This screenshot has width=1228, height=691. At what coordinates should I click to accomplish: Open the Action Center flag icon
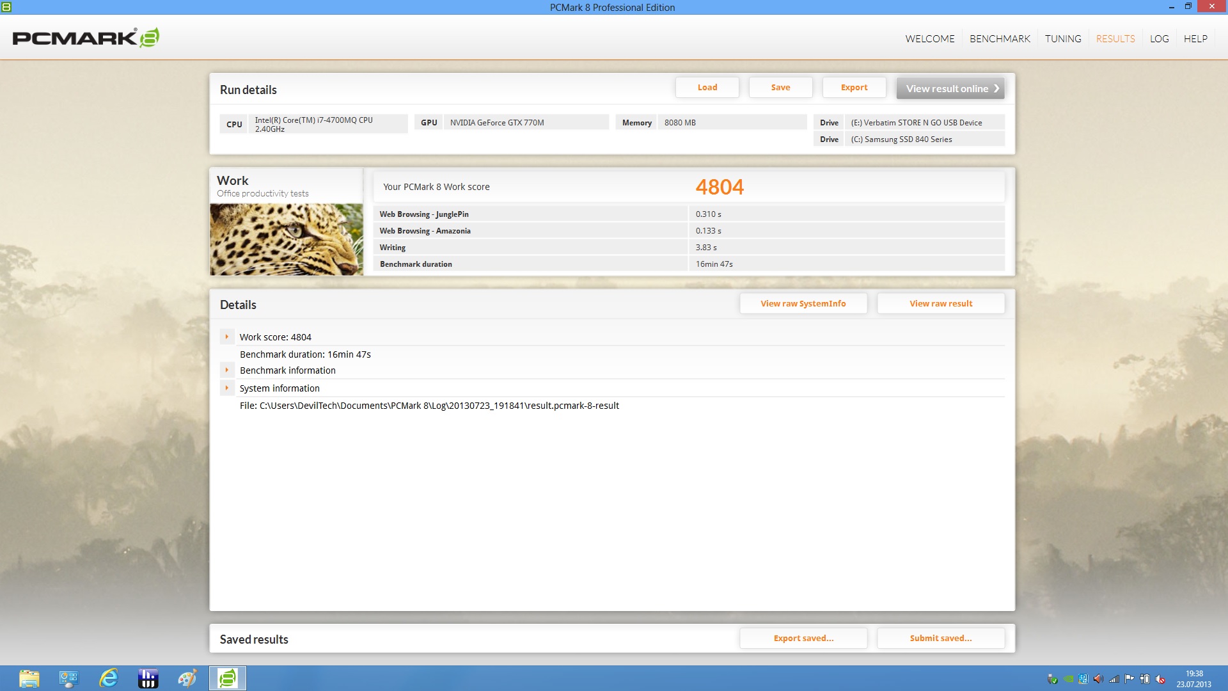[x=1130, y=679]
